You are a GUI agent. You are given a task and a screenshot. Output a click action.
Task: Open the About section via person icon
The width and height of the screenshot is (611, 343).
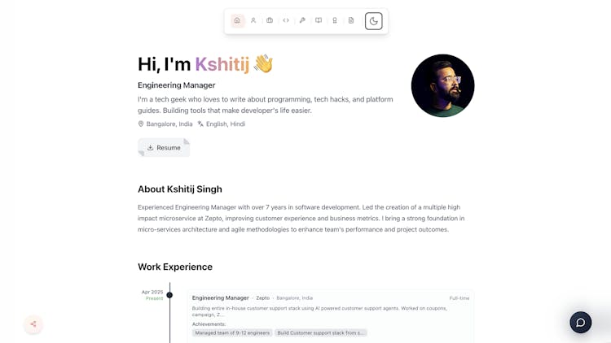tap(253, 20)
